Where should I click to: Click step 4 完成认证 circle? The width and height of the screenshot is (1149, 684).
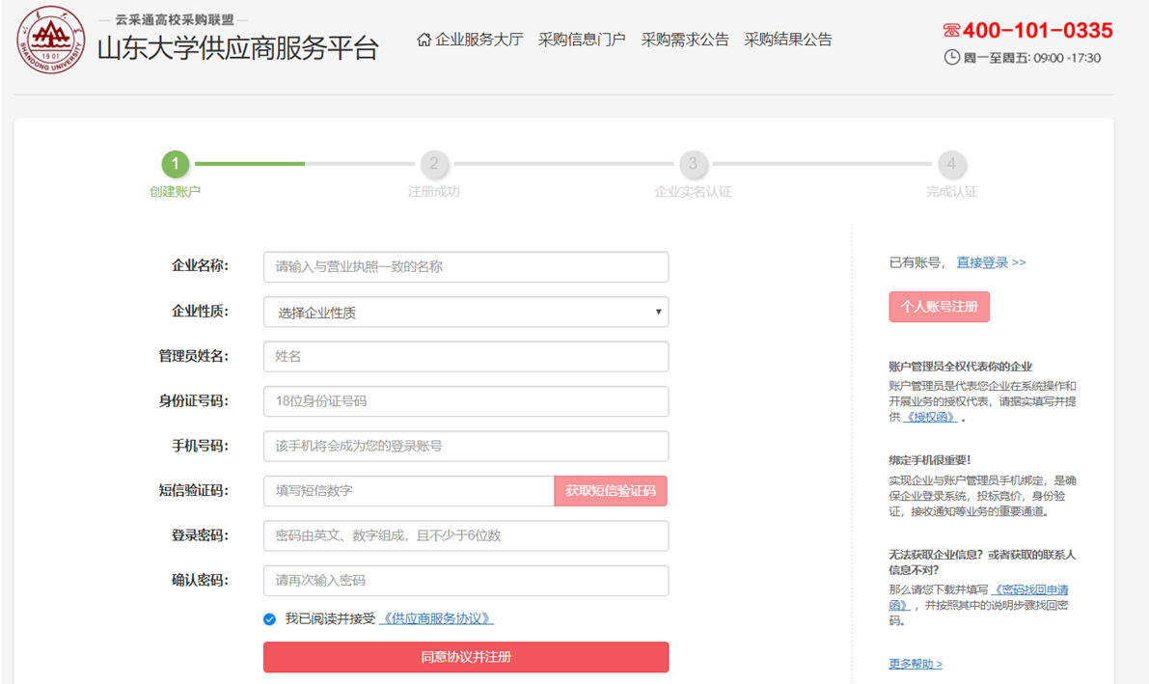(951, 164)
